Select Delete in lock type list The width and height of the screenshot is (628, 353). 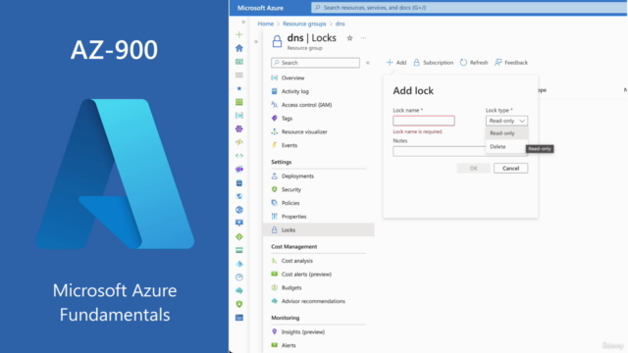pos(506,146)
